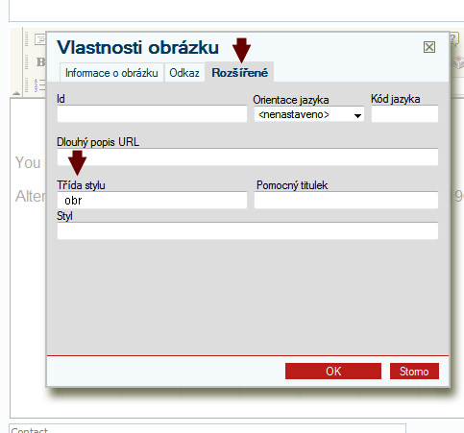Click the source document icon in toolbar
The image size is (464, 433).
[x=40, y=39]
